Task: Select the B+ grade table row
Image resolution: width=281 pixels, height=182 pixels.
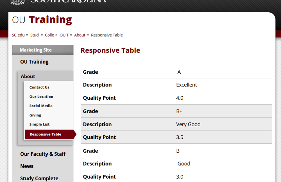Action: 176,111
